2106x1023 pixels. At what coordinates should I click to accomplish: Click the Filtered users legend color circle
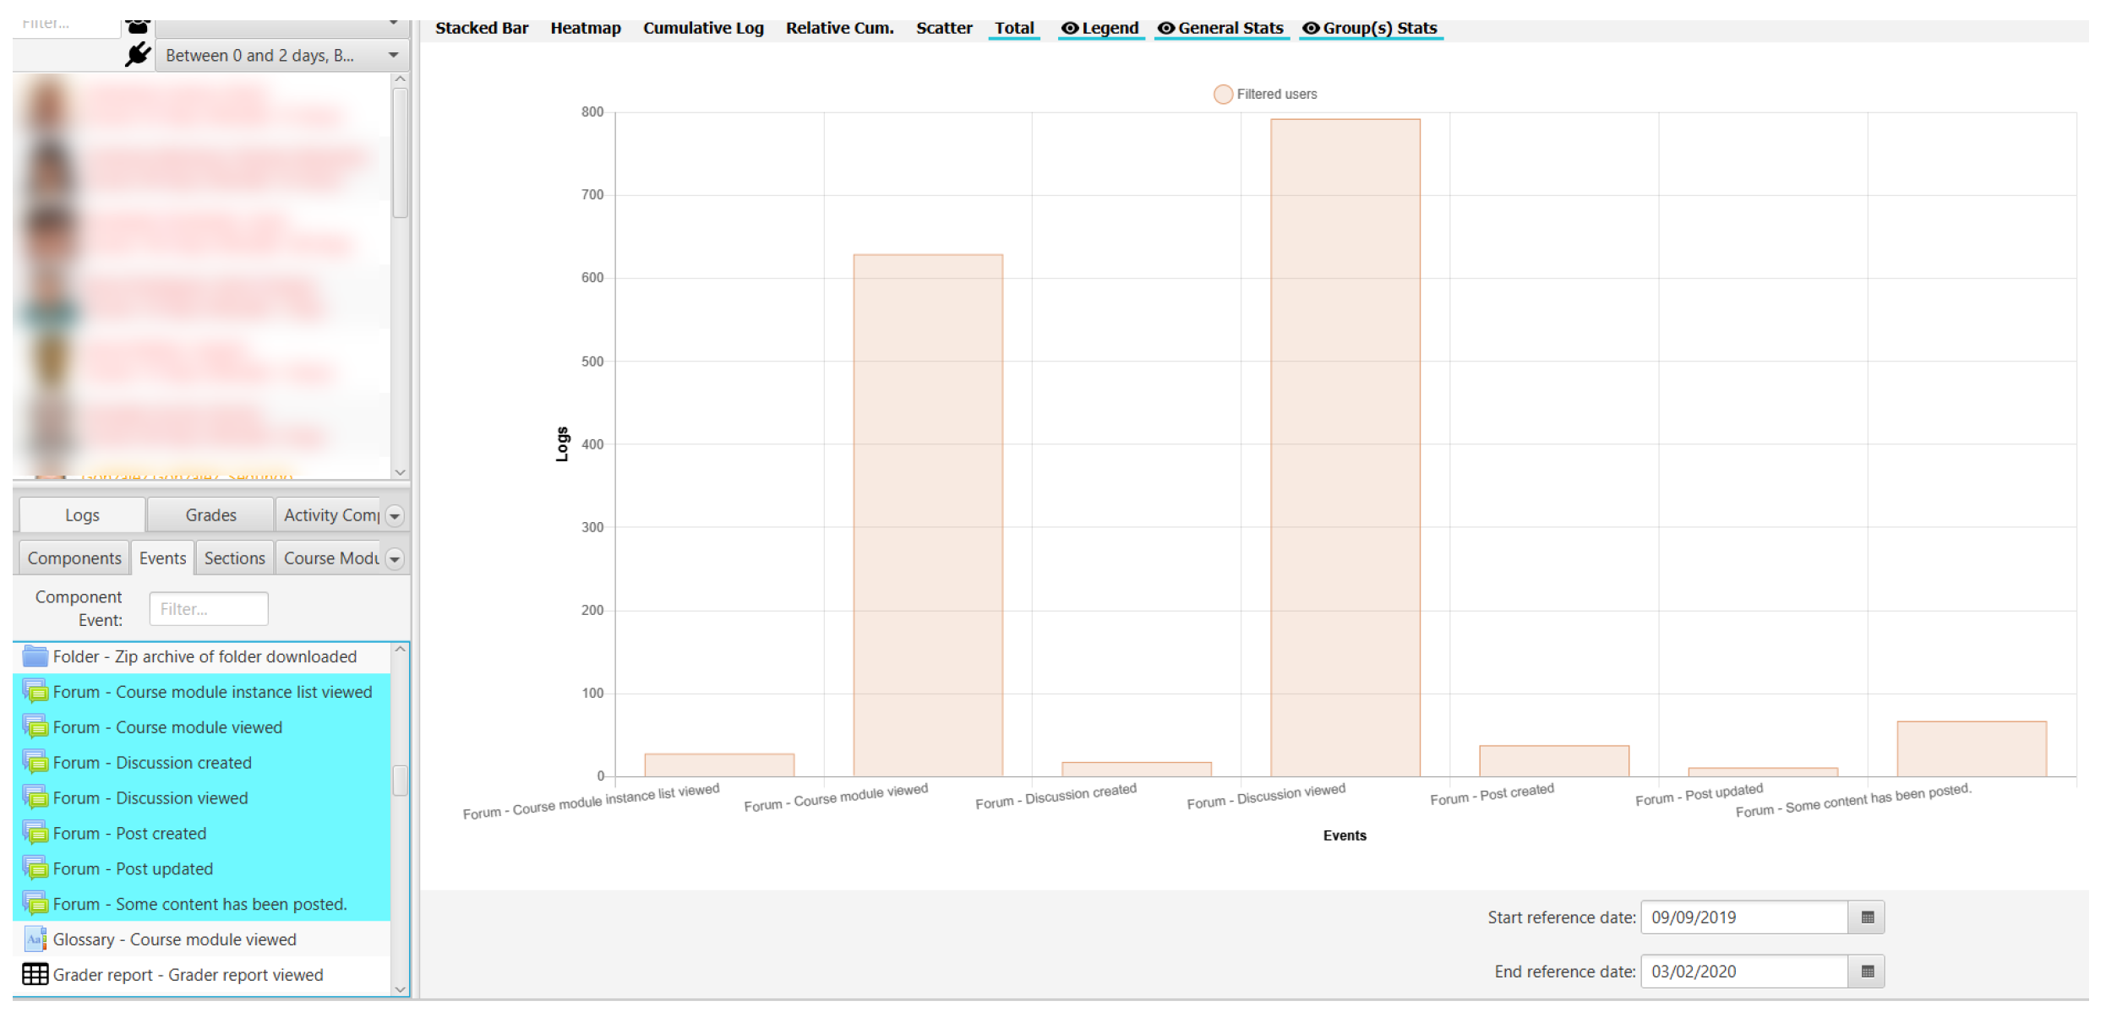1222,95
